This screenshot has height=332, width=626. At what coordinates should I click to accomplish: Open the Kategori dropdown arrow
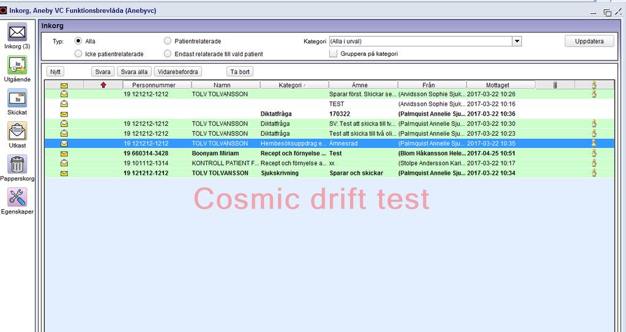pyautogui.click(x=516, y=41)
